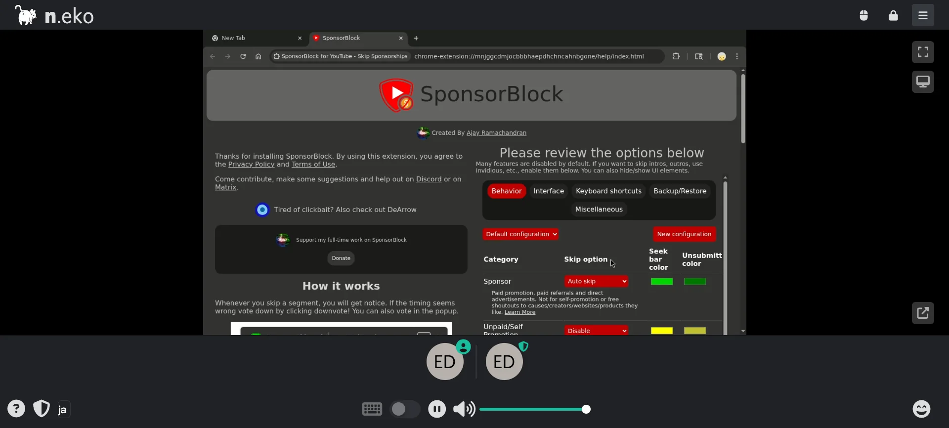Click the Donate button

click(341, 258)
